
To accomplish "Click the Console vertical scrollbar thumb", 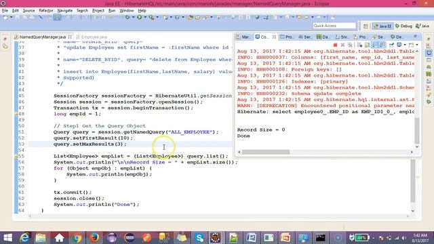I will point(417,130).
